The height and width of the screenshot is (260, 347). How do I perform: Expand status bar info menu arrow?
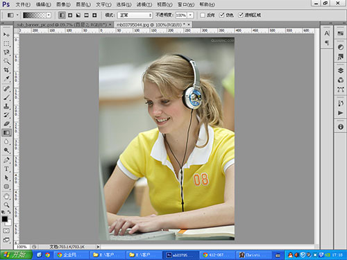[98, 247]
